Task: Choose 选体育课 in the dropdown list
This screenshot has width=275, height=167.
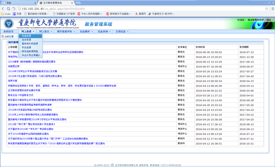Action: click(x=26, y=40)
